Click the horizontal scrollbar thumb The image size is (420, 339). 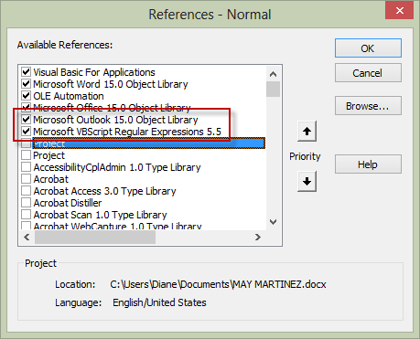click(95, 237)
